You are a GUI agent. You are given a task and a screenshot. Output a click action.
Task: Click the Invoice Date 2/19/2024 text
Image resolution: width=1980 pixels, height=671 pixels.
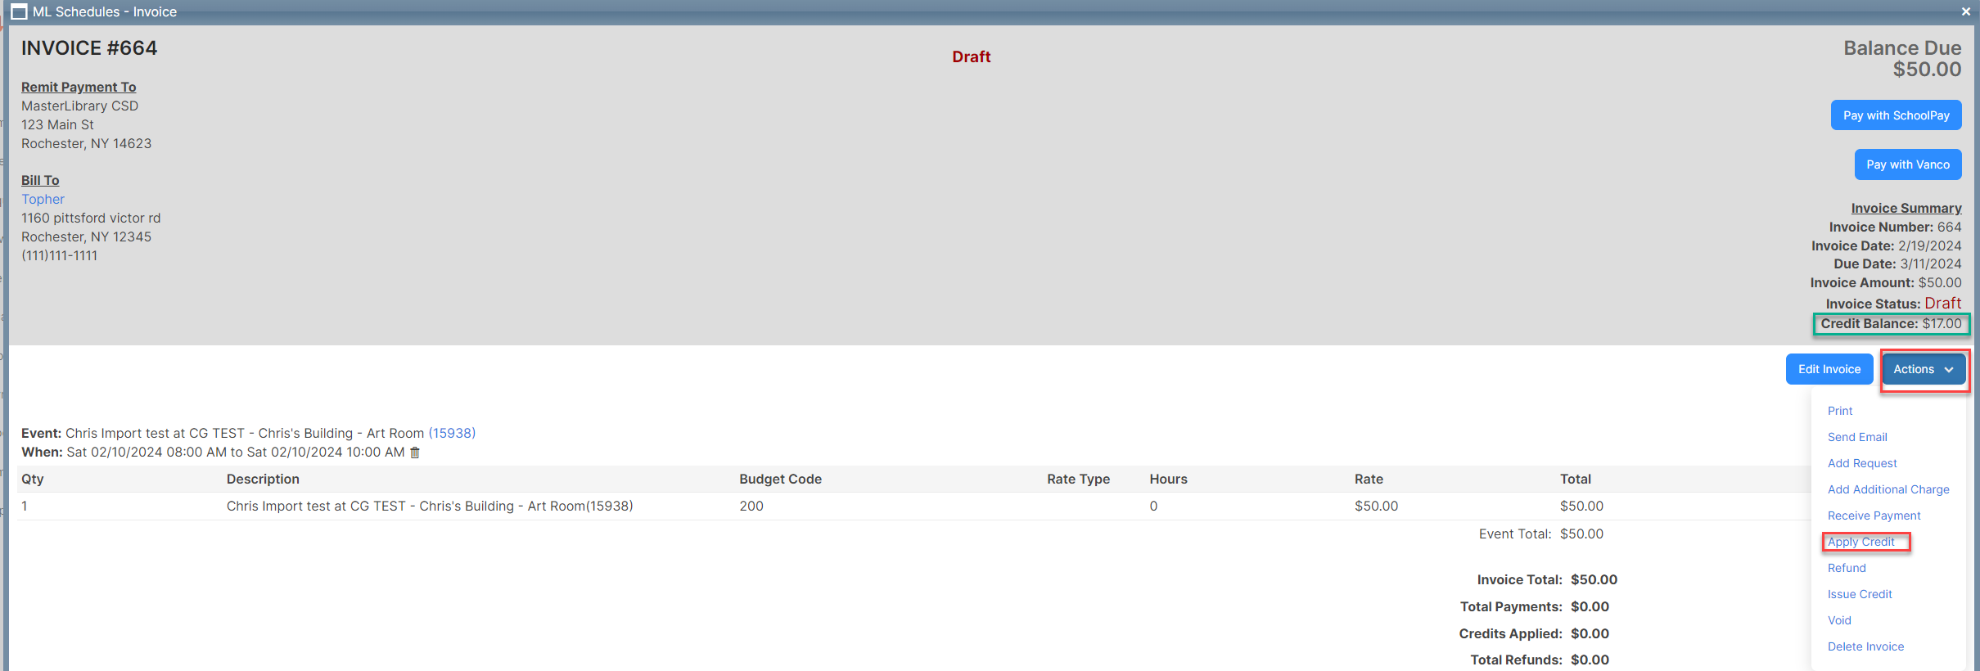tap(1886, 245)
